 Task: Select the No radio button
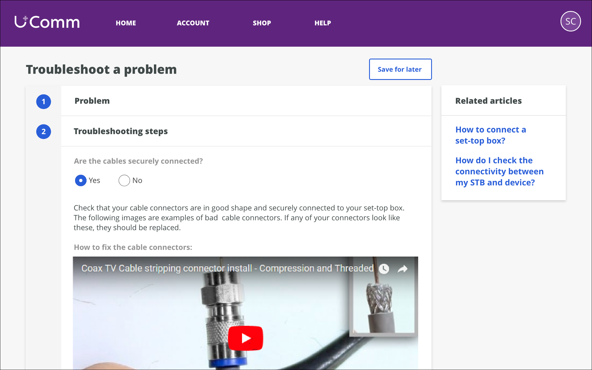124,180
